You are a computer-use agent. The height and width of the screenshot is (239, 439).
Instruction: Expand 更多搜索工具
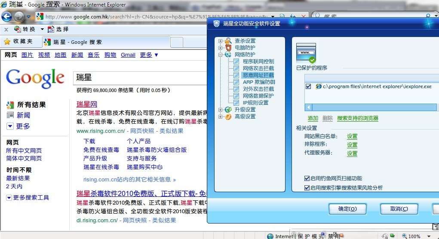tap(28, 198)
